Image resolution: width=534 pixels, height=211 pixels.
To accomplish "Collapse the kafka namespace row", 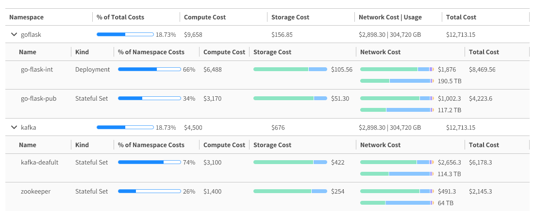I will pos(14,128).
